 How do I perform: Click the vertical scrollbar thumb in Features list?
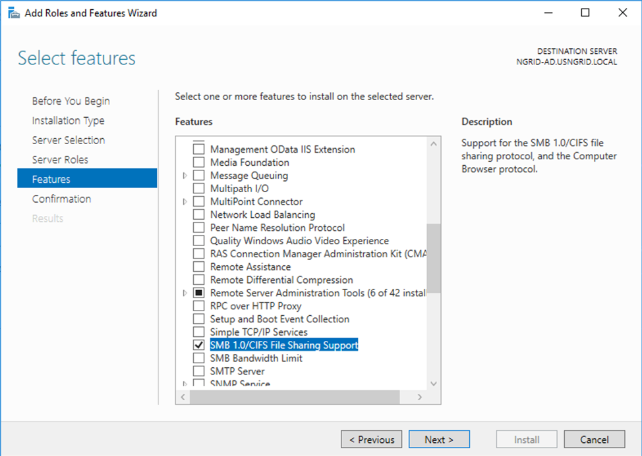(434, 258)
